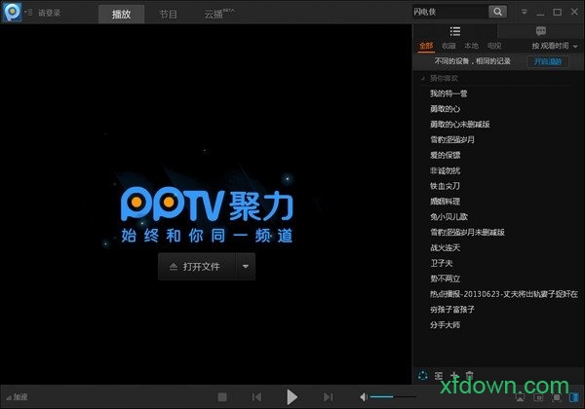
Task: Select the 全部 filter tab
Action: click(426, 46)
